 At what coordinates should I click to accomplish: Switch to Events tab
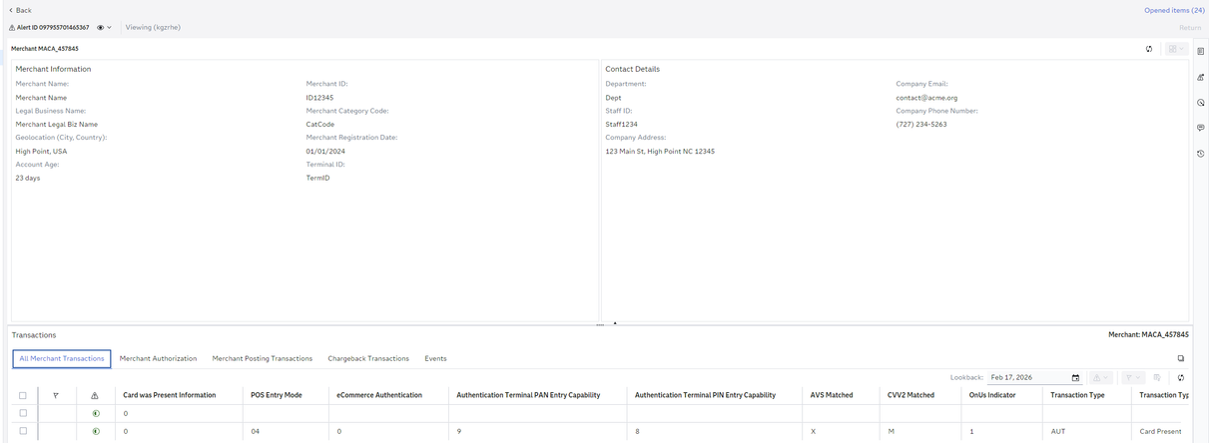click(x=435, y=358)
